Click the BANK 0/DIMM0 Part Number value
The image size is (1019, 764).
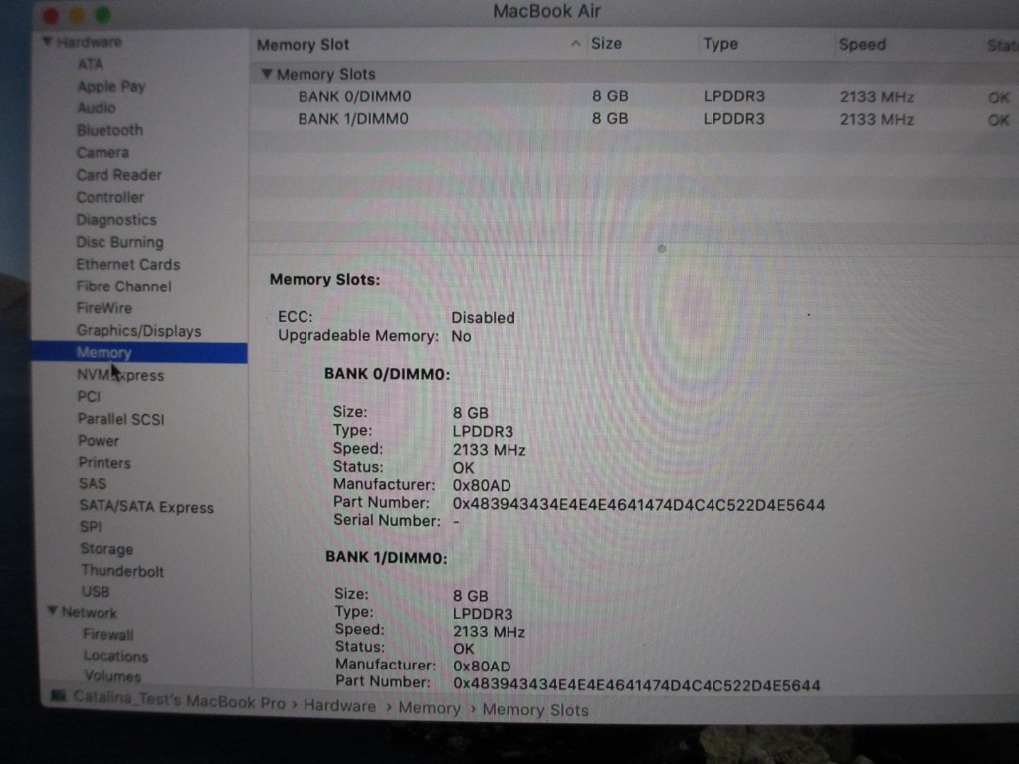pyautogui.click(x=638, y=505)
